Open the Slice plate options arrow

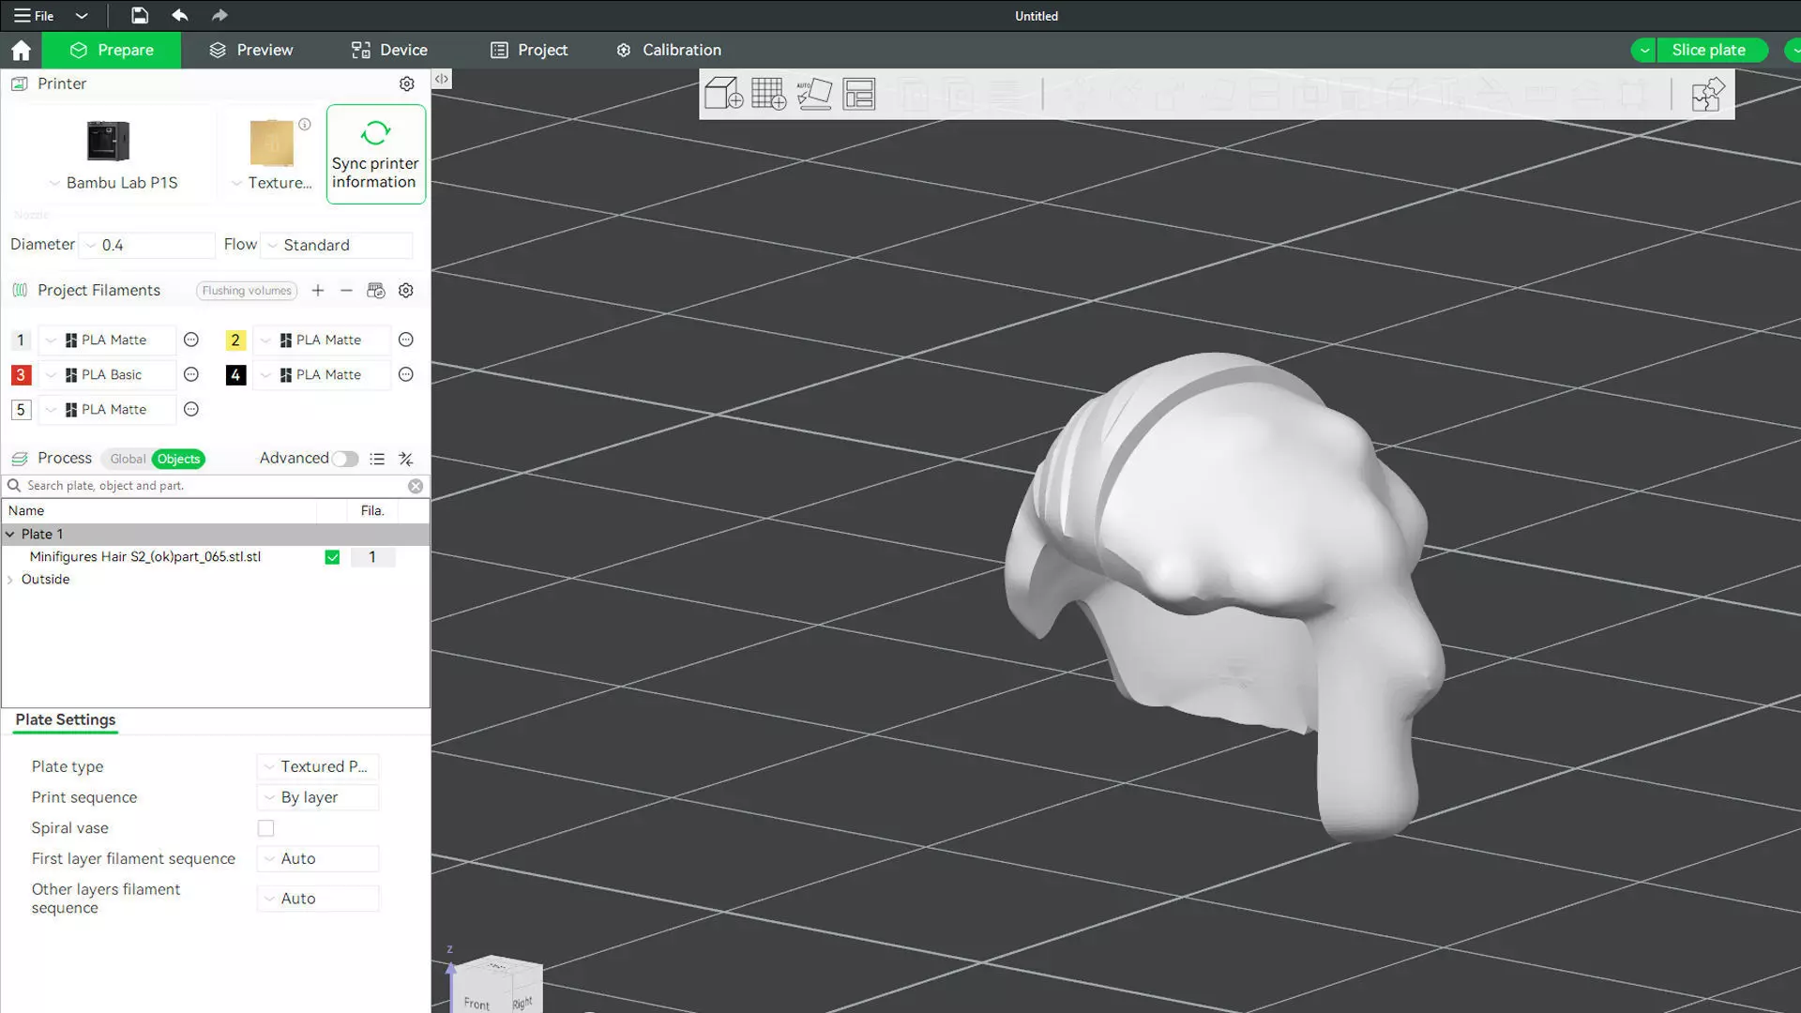click(x=1643, y=50)
